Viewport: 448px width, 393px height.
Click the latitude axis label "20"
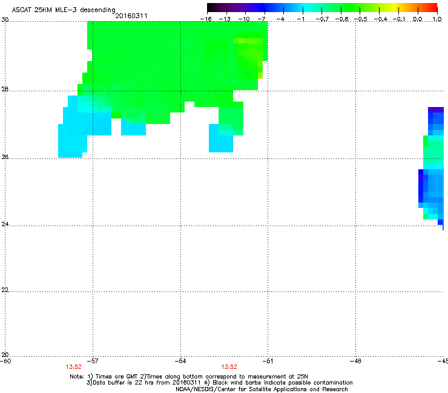click(x=5, y=354)
